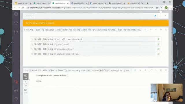Go back in browser history
Viewport: 185px width, 104px height.
15,8
